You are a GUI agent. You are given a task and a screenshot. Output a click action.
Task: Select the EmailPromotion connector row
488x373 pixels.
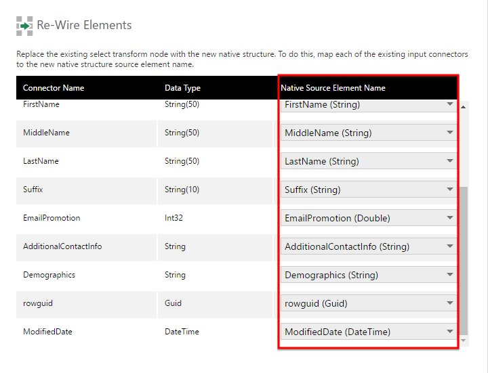click(x=52, y=219)
